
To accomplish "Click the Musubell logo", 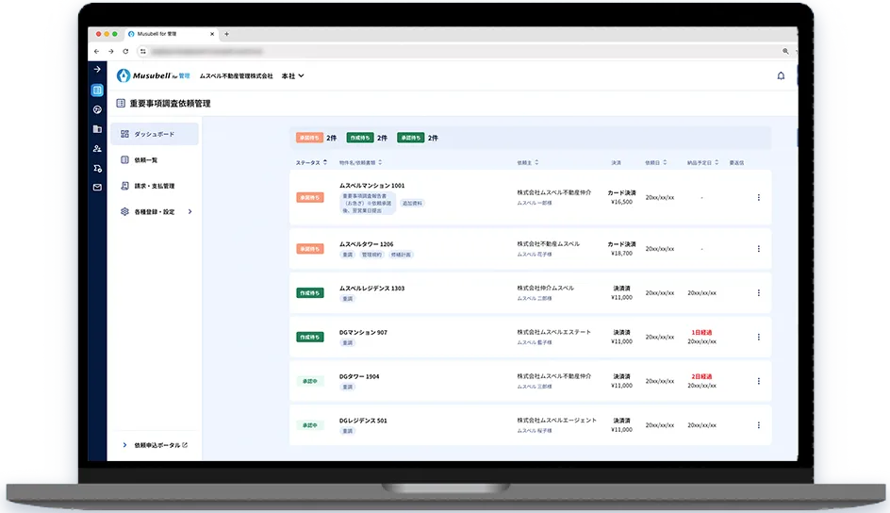I will point(153,75).
